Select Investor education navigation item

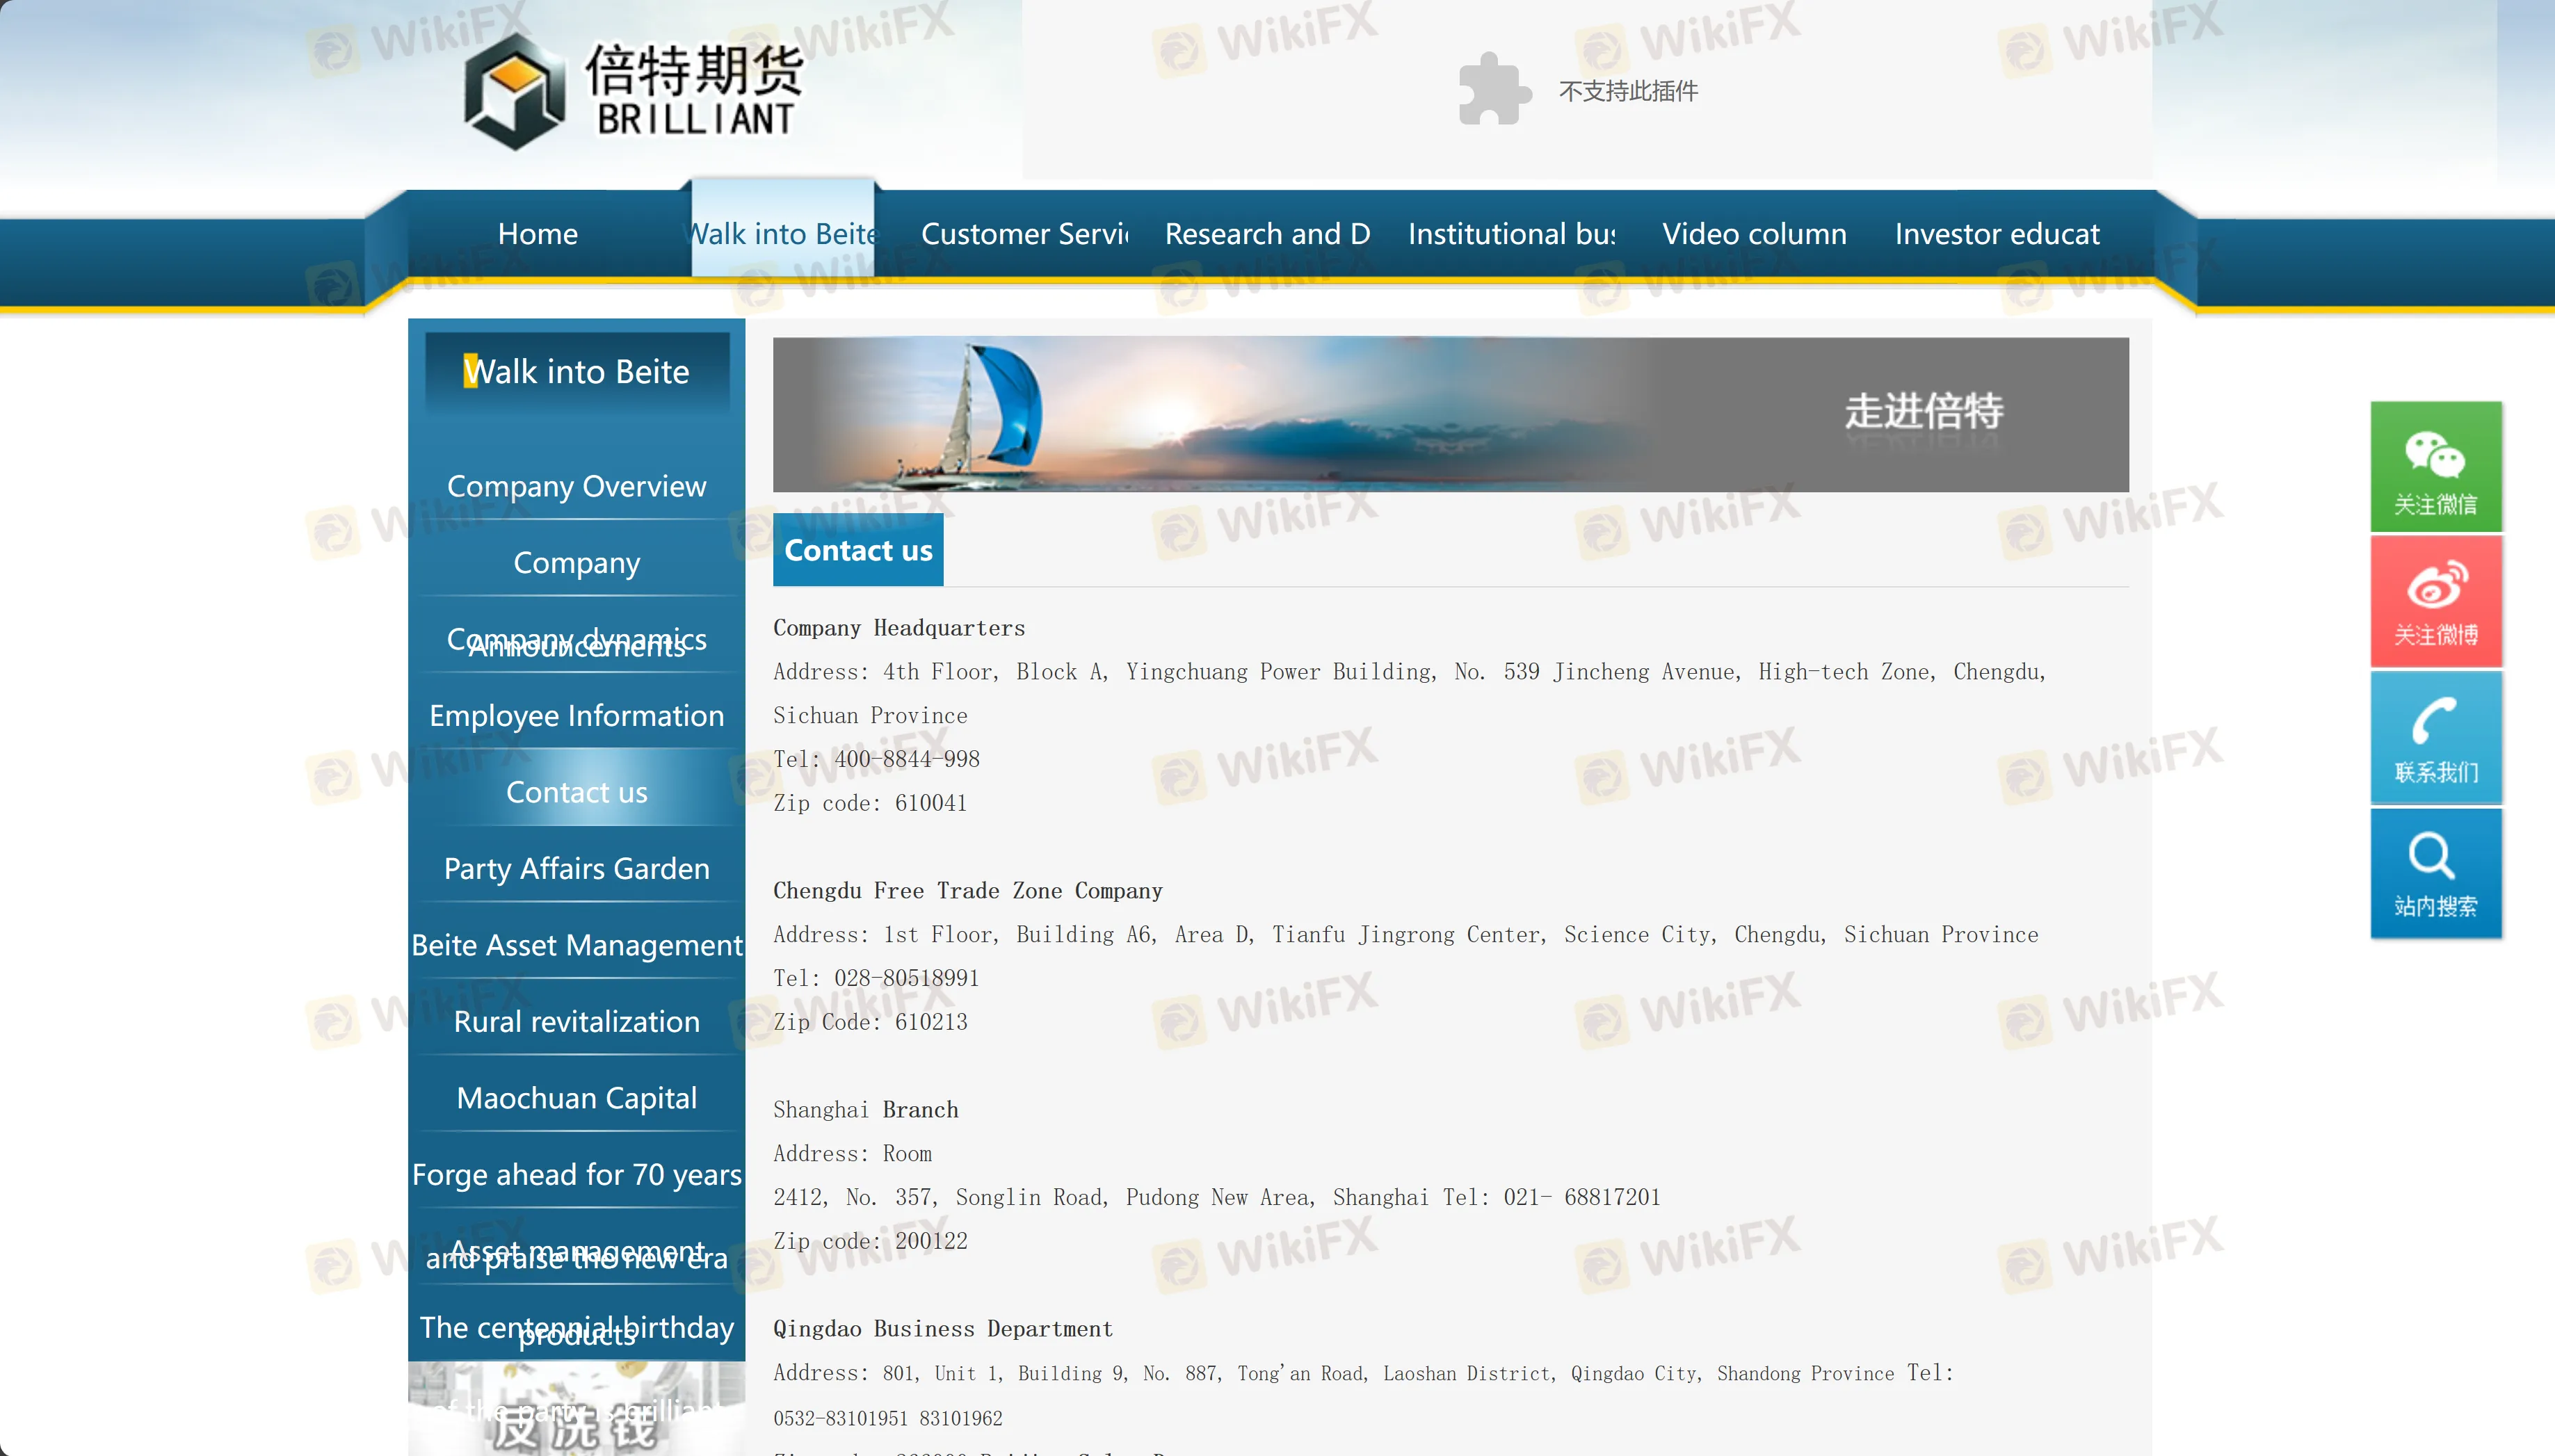coord(1997,234)
